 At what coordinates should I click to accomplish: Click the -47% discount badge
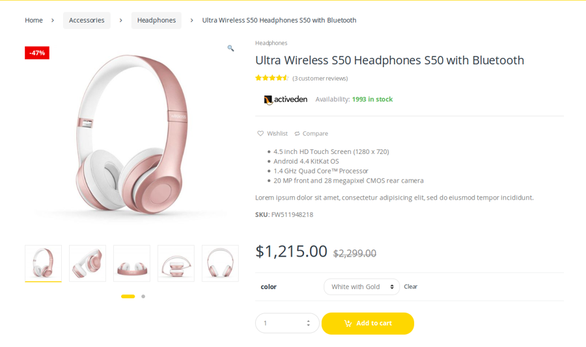pyautogui.click(x=37, y=53)
